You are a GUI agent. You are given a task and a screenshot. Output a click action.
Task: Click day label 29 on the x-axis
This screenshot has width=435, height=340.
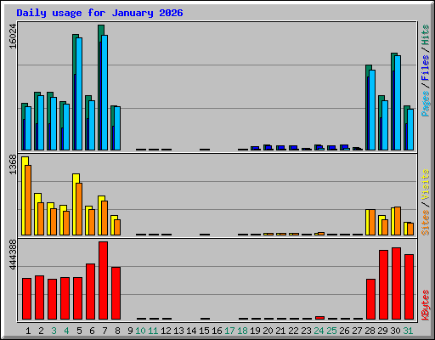(382, 331)
